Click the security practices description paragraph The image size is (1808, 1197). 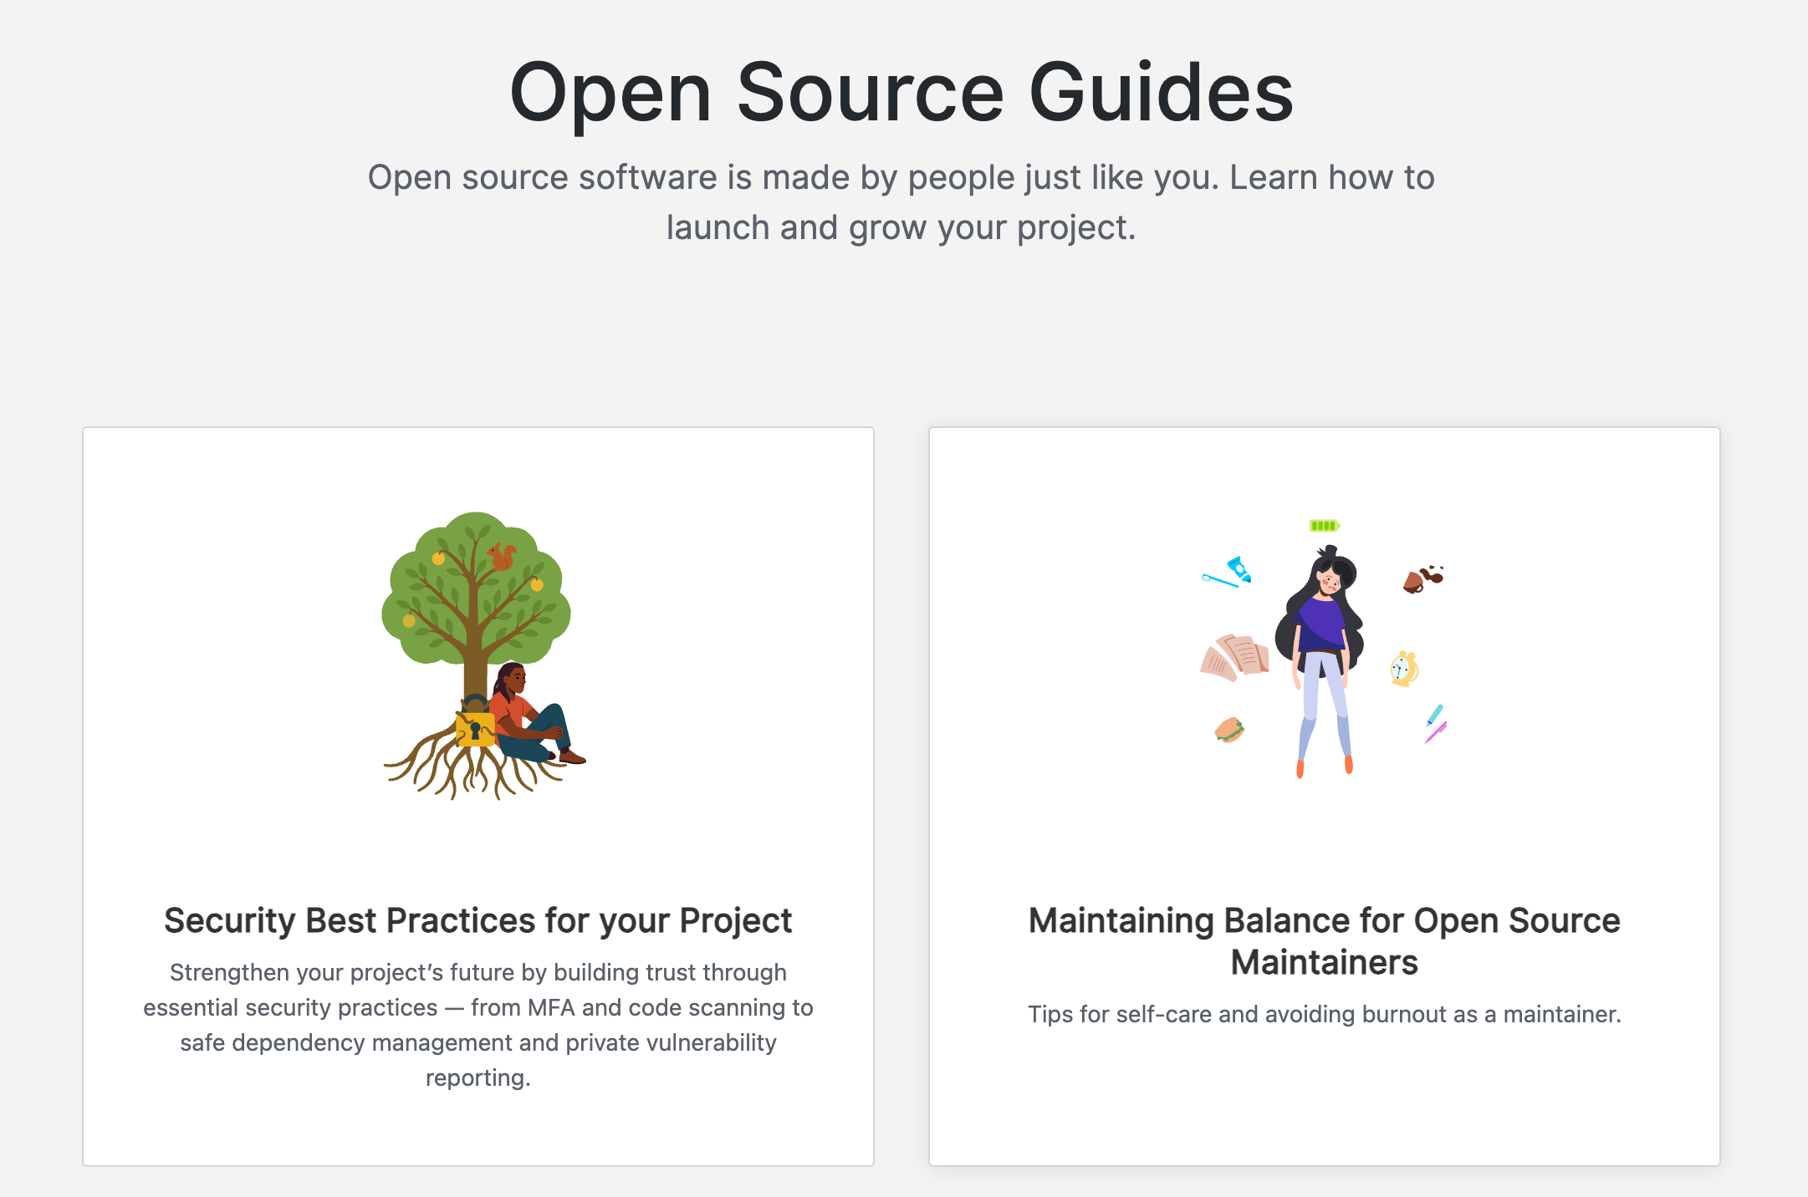point(478,1025)
